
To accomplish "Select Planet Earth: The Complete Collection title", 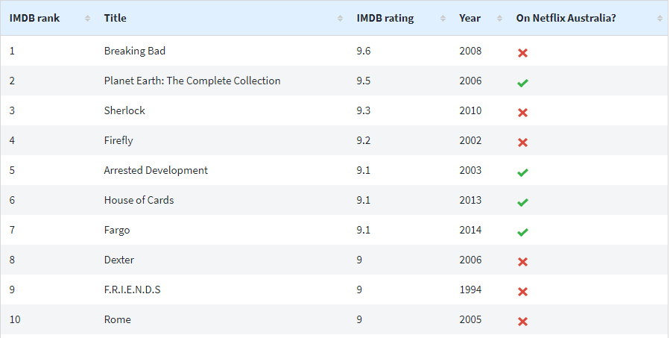I will pyautogui.click(x=192, y=81).
